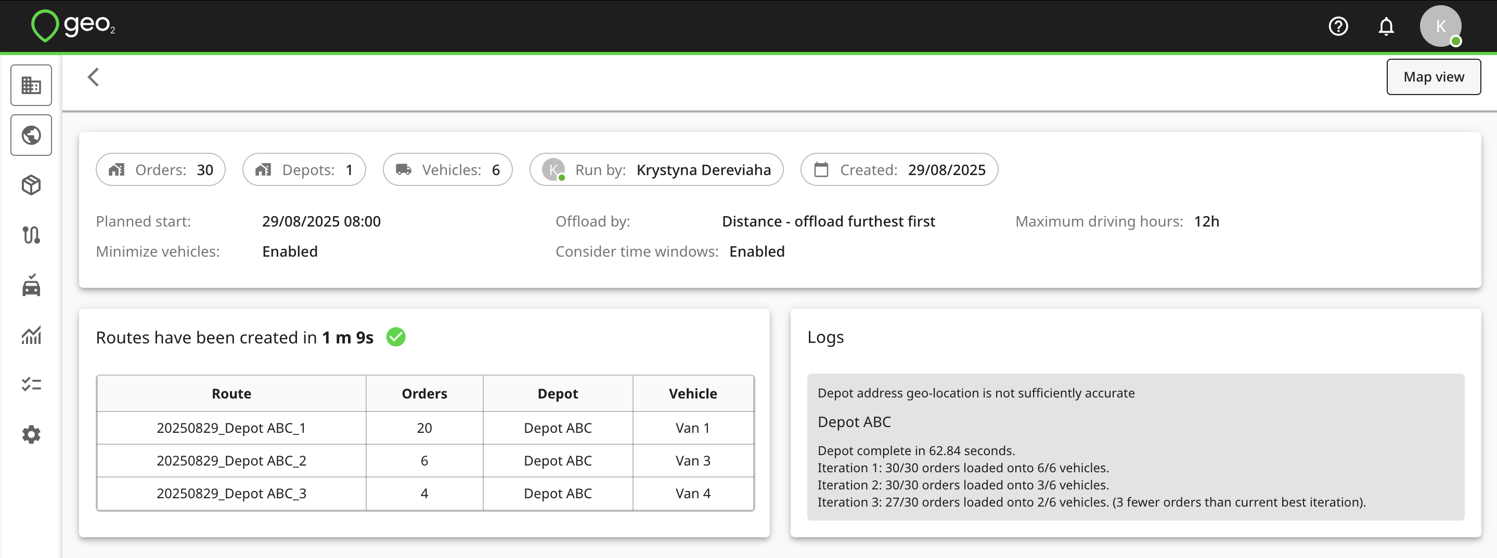Screen dimensions: 1497x558
Task: Click the Depot ABC log heading
Action: click(854, 421)
